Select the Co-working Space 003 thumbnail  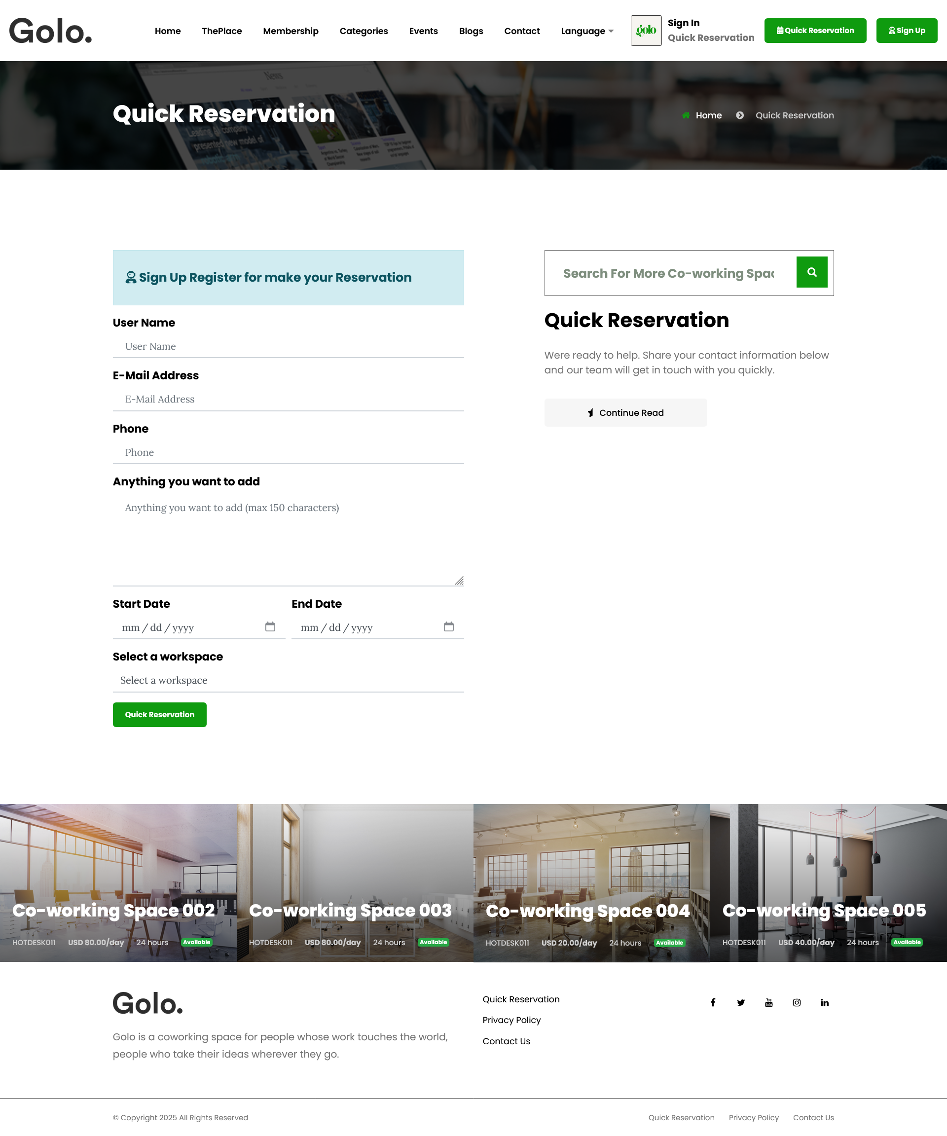[x=354, y=882]
